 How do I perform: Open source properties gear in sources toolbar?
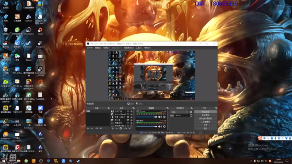(121, 128)
